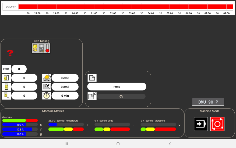Click the tool in holder value field
Image resolution: width=236 pixels, height=148 pixels.
point(24,87)
